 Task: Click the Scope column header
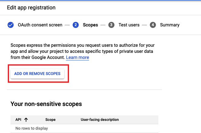(50, 120)
